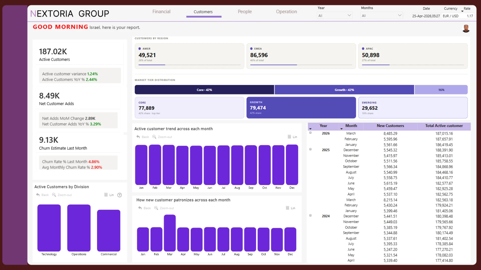The width and height of the screenshot is (481, 270).
Task: Switch to the Financial tab
Action: 161,12
